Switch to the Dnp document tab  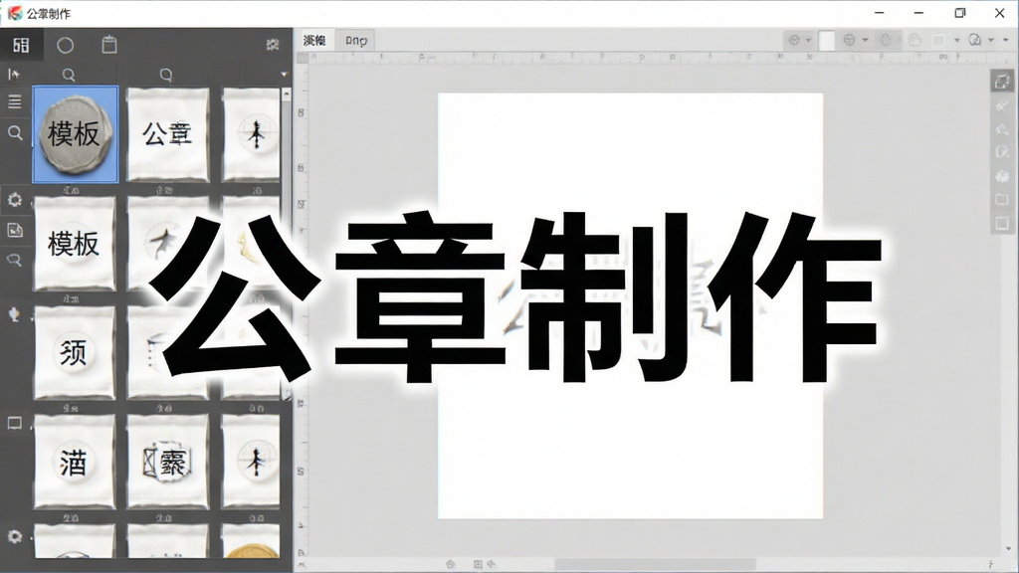pyautogui.click(x=356, y=40)
